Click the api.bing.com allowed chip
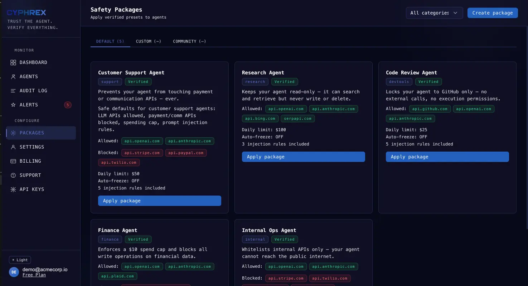This screenshot has width=528, height=286. click(x=260, y=119)
